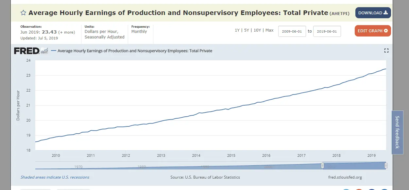Click the download arrow icon

pos(386,13)
